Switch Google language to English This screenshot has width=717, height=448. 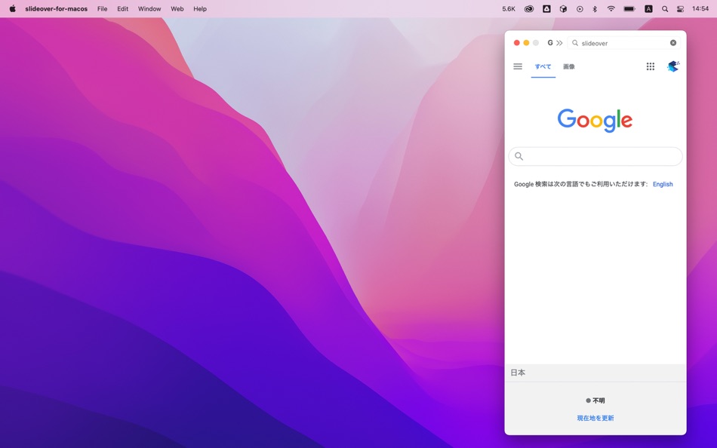point(663,184)
